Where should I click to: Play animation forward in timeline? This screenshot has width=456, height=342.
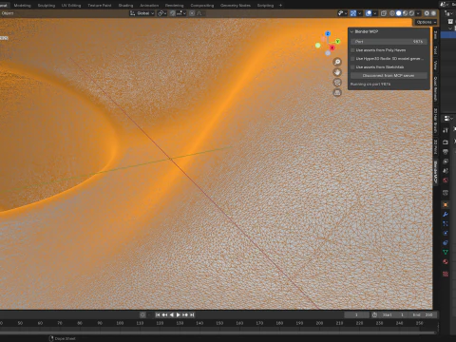coord(179,314)
